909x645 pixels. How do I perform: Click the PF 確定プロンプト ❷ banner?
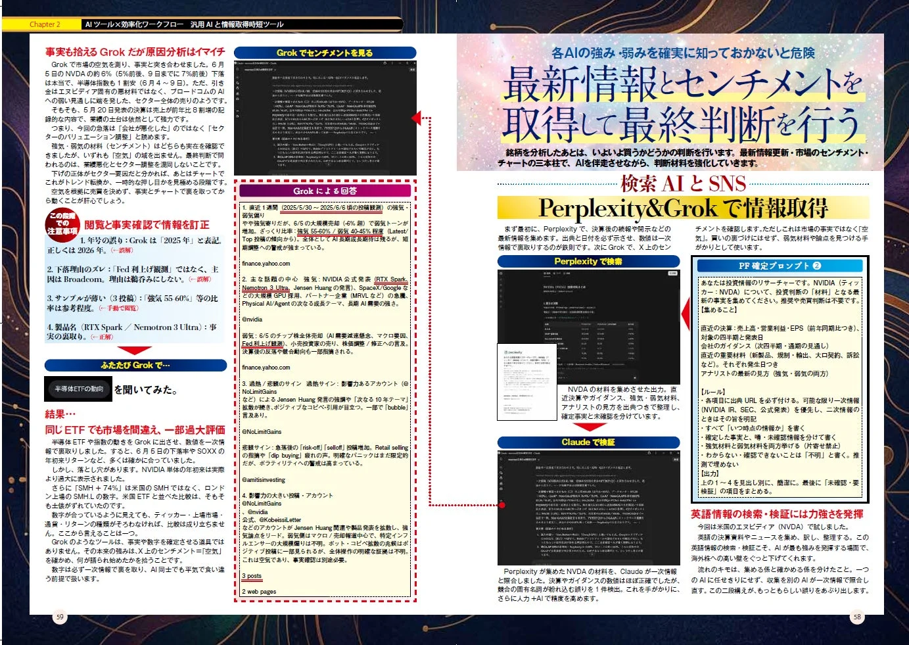point(780,266)
